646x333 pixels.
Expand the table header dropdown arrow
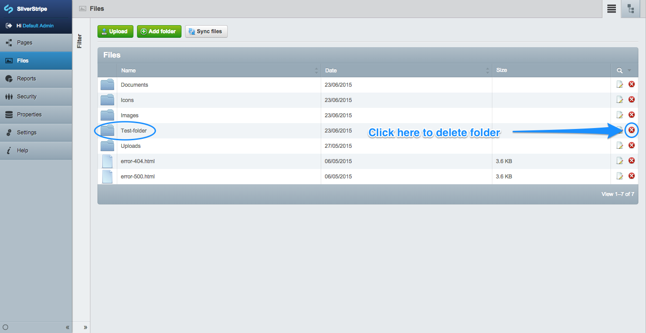click(629, 71)
